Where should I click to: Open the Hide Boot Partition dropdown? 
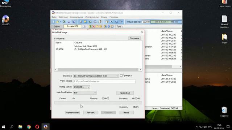pyautogui.click(x=85, y=93)
